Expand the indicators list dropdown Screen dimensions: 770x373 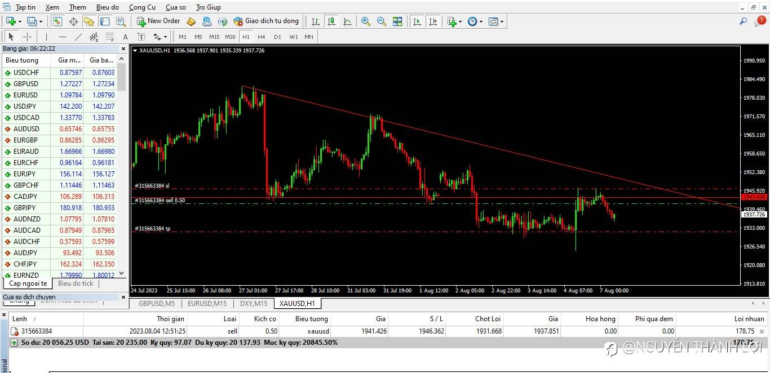(460, 22)
